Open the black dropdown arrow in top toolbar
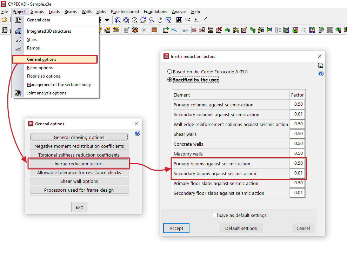347x264 pixels. (107, 20)
